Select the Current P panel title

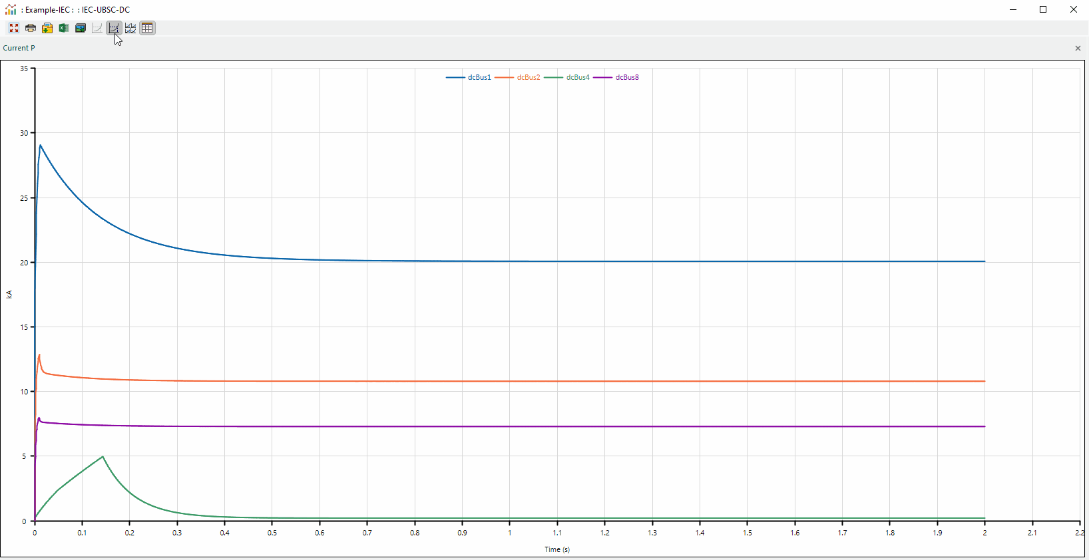[x=19, y=48]
